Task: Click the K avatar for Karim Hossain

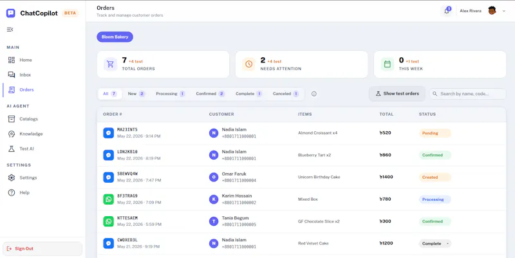Action: pyautogui.click(x=214, y=199)
